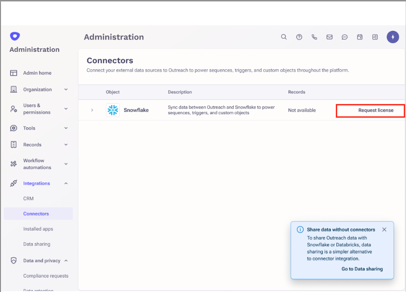Expand the Snowflake connector row
The height and width of the screenshot is (292, 406).
[x=92, y=110]
